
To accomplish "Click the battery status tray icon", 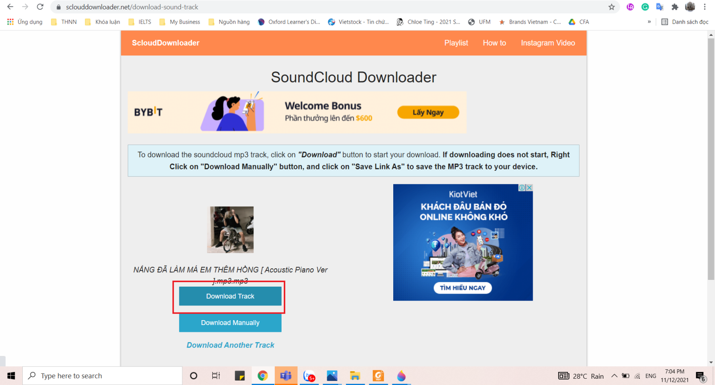I will click(x=626, y=376).
